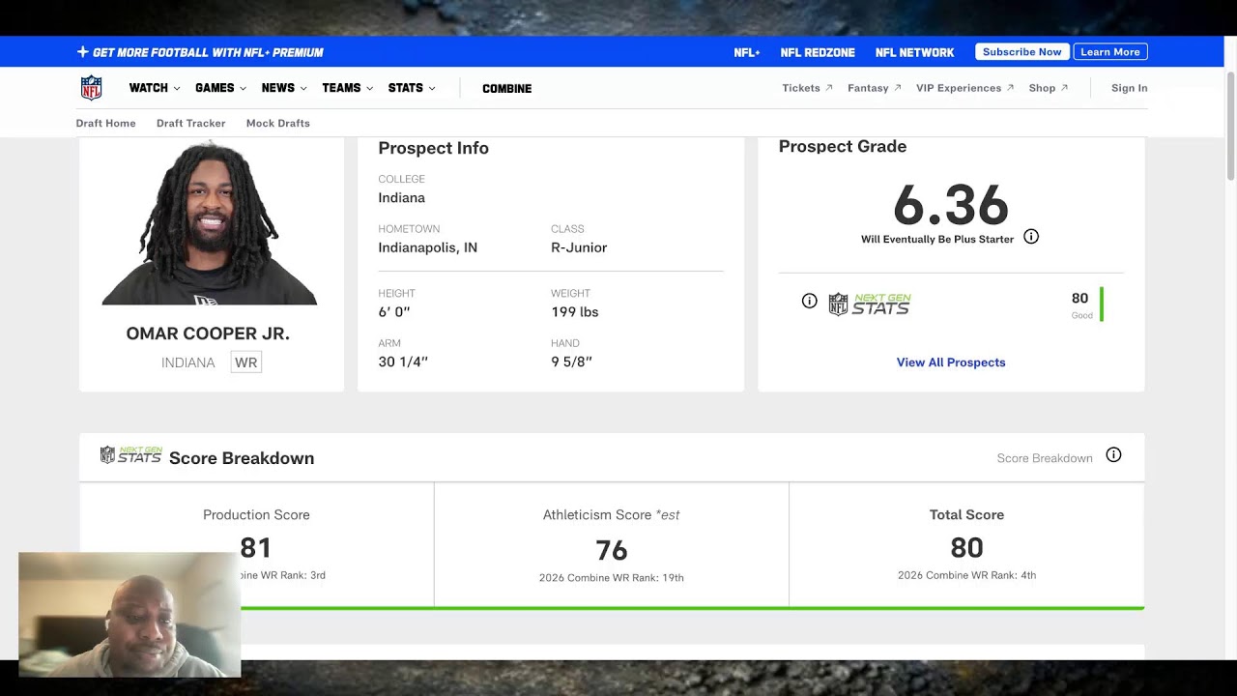Click the Total Score 80 value
The height and width of the screenshot is (696, 1237).
click(966, 548)
